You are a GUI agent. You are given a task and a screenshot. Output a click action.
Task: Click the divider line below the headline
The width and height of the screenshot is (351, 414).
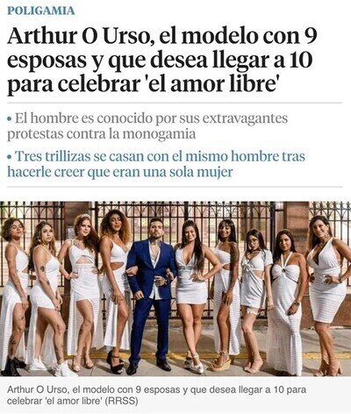pyautogui.click(x=175, y=103)
